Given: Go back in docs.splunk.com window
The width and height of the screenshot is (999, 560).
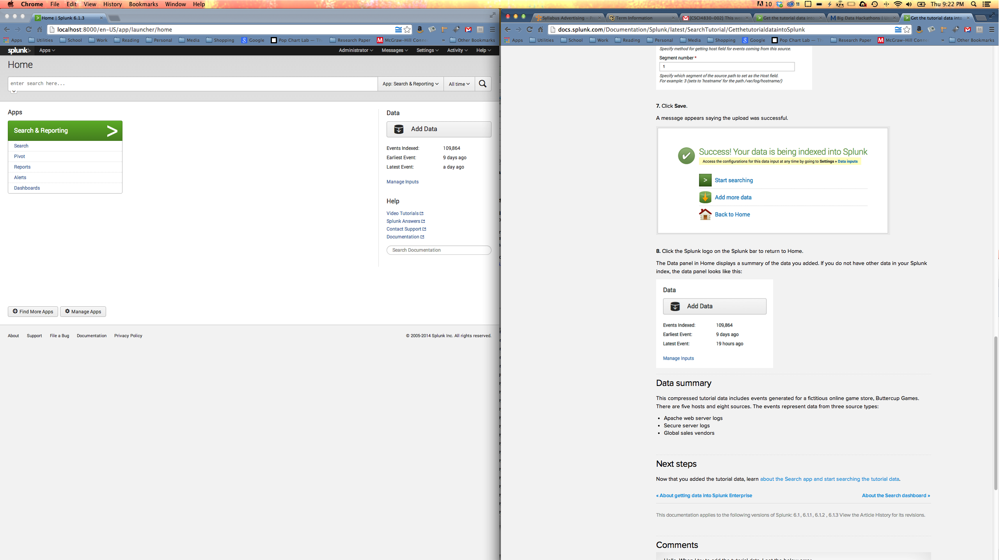Looking at the screenshot, I should click(x=507, y=29).
